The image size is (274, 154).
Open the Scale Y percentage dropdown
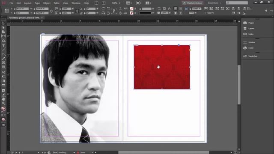[x=73, y=13]
